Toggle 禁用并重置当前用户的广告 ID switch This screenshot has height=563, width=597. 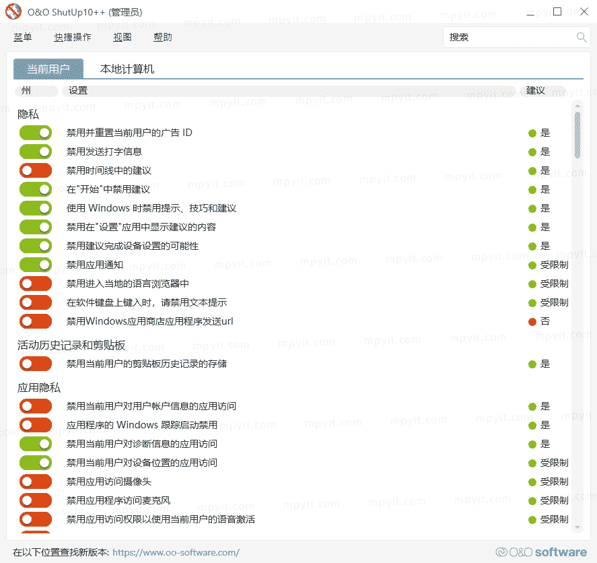pyautogui.click(x=36, y=133)
